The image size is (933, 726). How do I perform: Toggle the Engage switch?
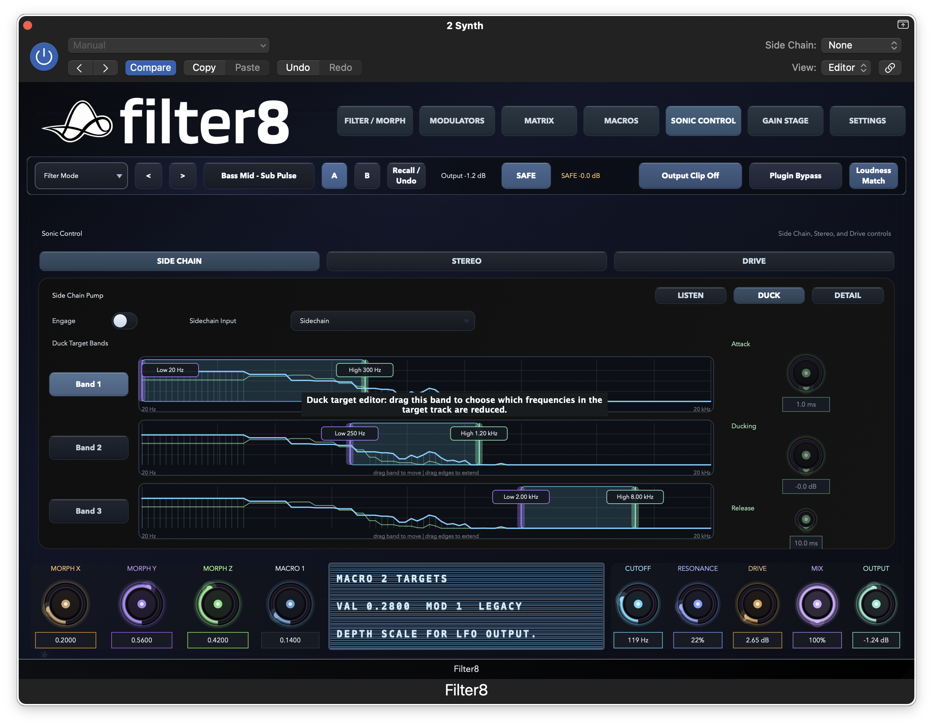[x=124, y=321]
